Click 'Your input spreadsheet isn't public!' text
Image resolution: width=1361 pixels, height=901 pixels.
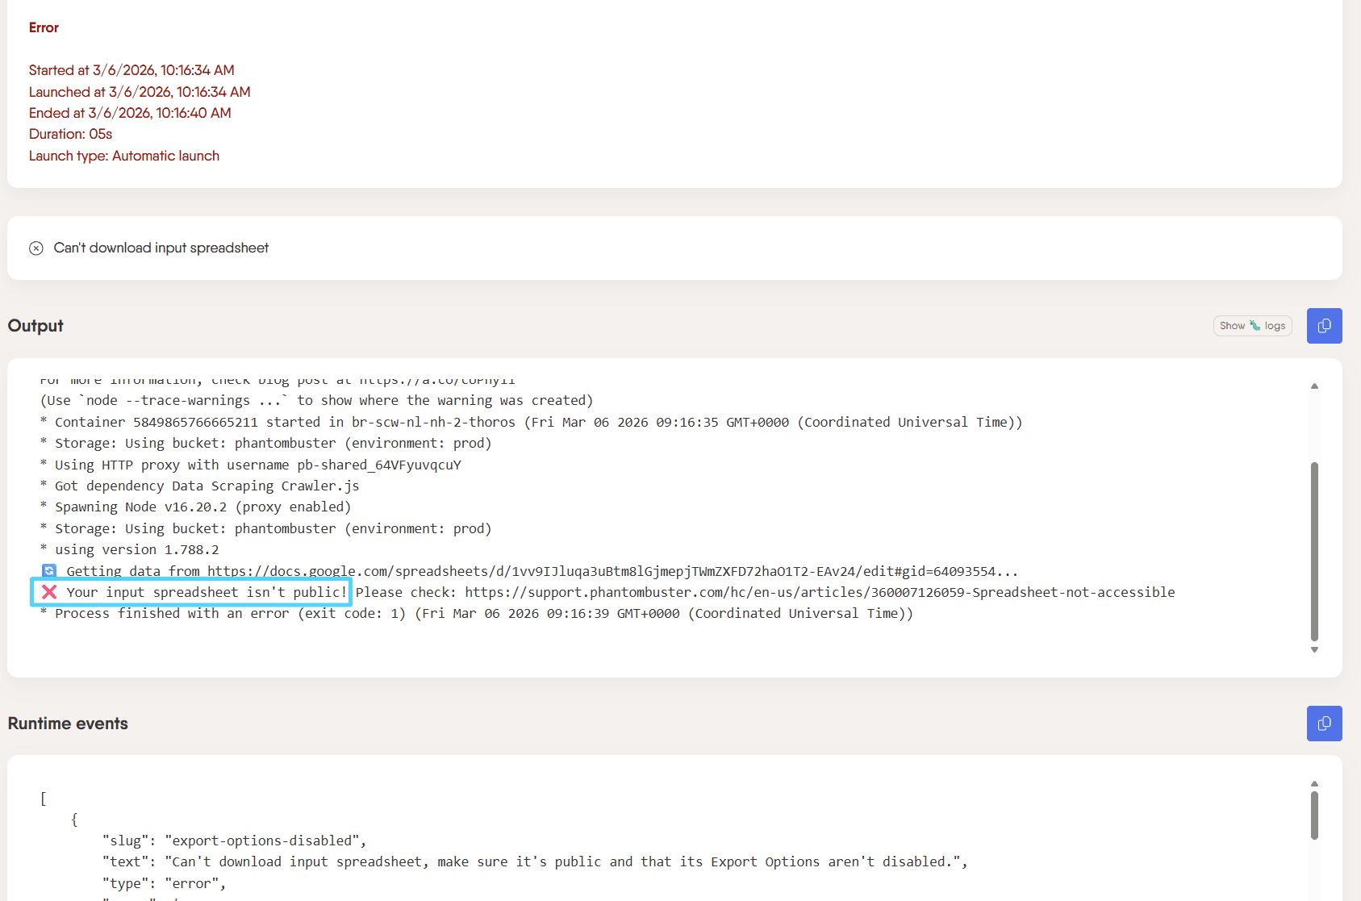(x=207, y=592)
